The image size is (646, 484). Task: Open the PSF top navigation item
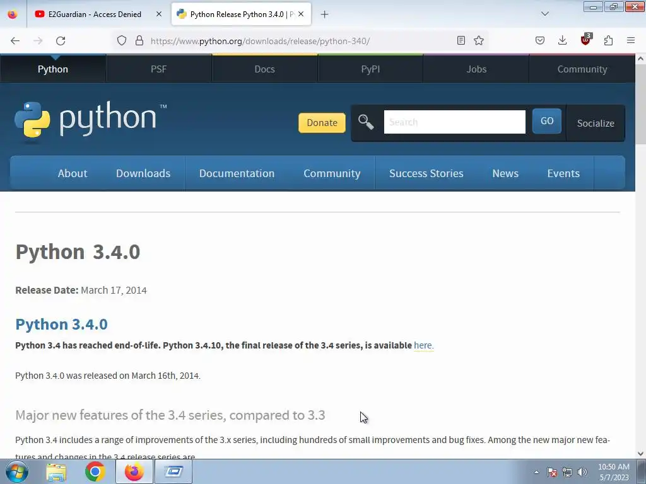pos(158,69)
